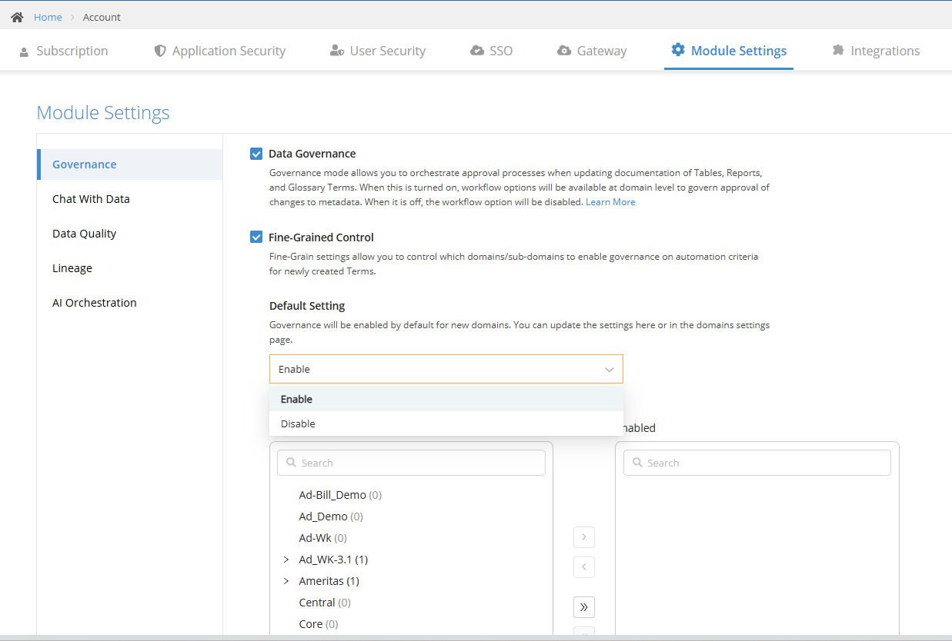Image resolution: width=952 pixels, height=641 pixels.
Task: Focus the right Enabled list Search field
Action: click(757, 463)
